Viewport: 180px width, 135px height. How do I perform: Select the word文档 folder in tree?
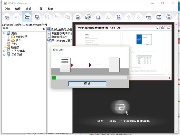[21, 37]
